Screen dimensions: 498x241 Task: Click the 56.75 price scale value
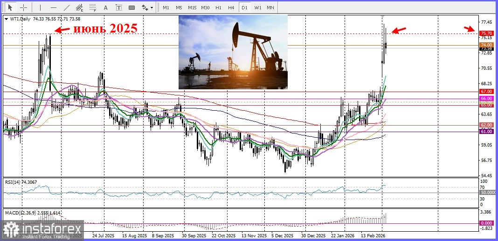(487, 160)
